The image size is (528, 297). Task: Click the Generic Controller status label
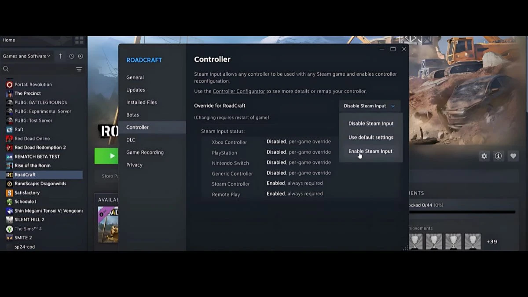[x=232, y=174]
